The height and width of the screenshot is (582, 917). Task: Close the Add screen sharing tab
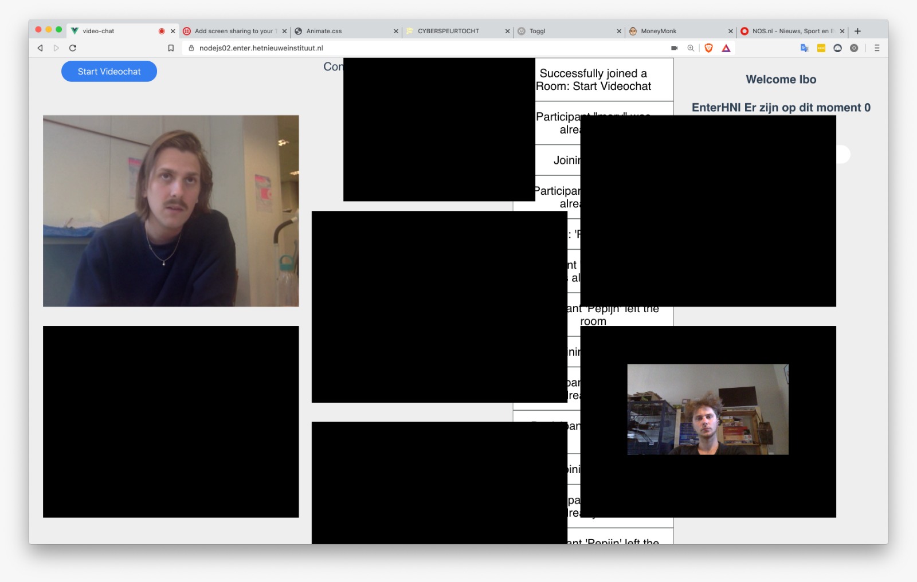[x=284, y=31]
